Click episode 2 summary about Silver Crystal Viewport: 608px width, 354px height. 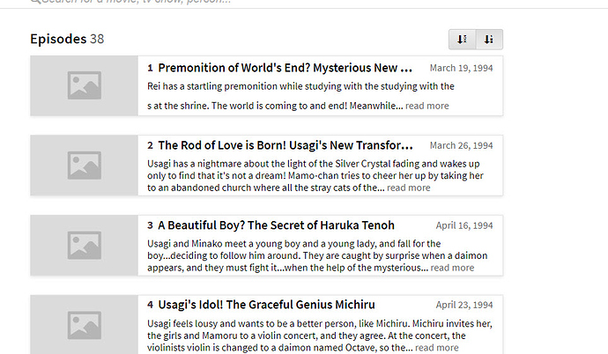click(315, 176)
